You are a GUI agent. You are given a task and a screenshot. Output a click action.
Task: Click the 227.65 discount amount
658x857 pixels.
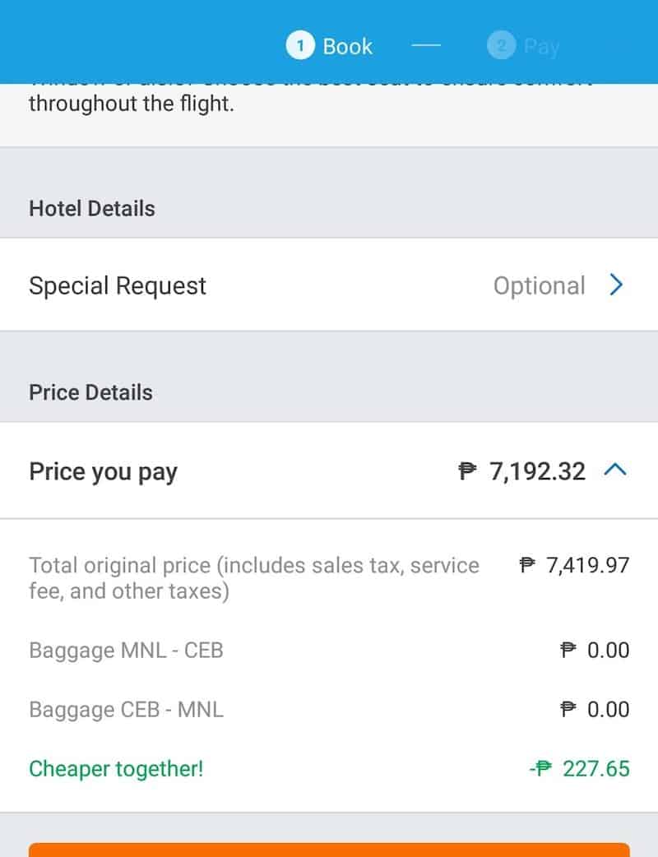click(595, 769)
